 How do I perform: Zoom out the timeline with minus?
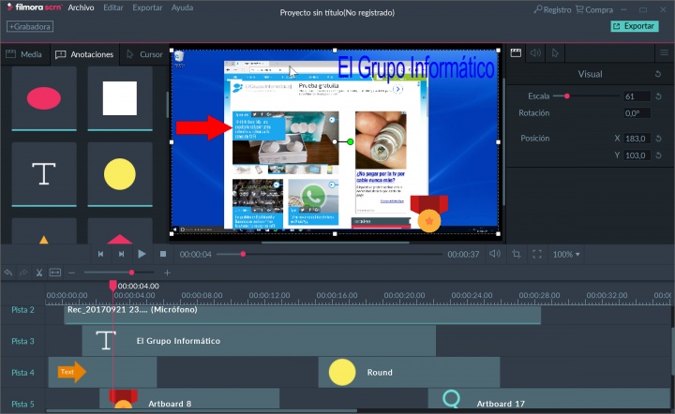click(x=72, y=273)
